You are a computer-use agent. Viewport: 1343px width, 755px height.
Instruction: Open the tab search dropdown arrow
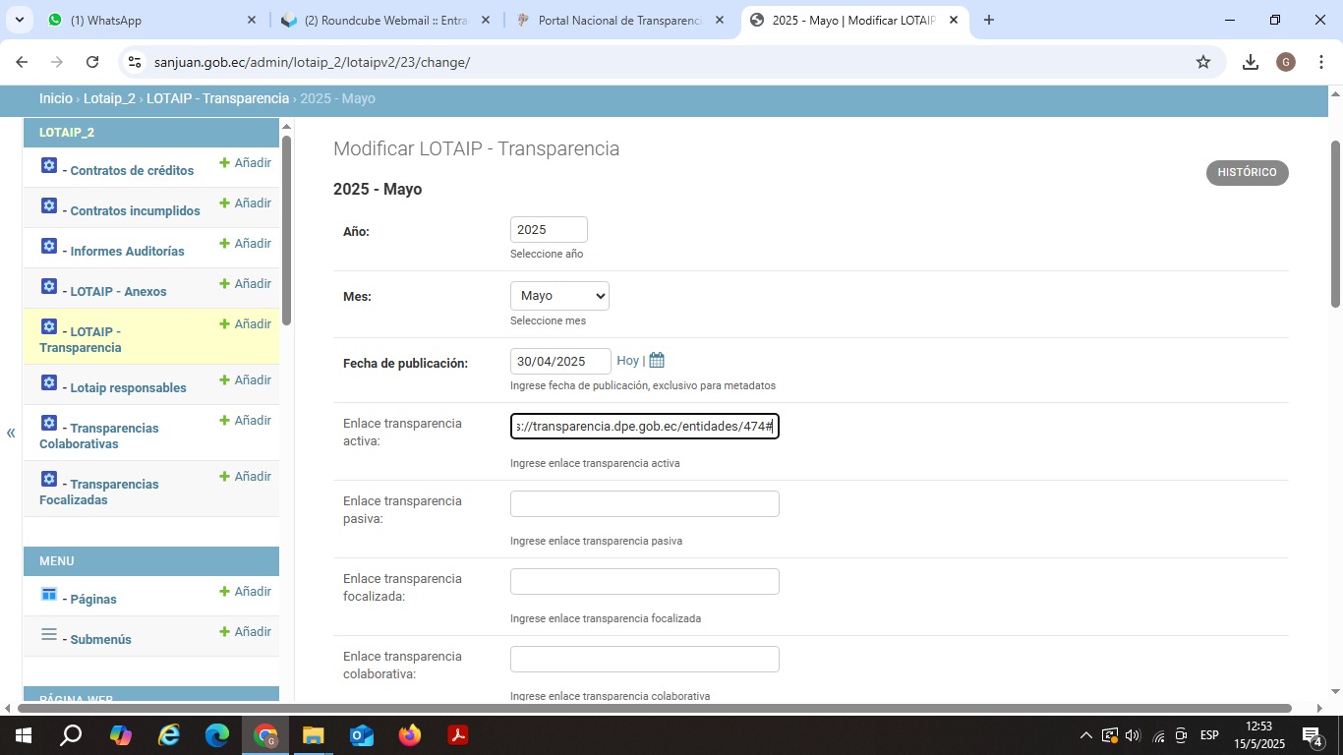[x=19, y=20]
